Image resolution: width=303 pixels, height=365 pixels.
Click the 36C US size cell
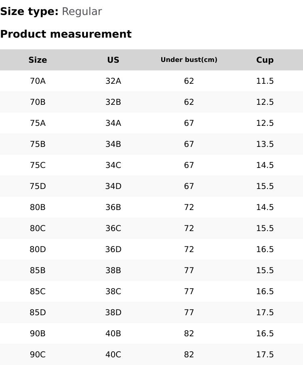click(113, 228)
